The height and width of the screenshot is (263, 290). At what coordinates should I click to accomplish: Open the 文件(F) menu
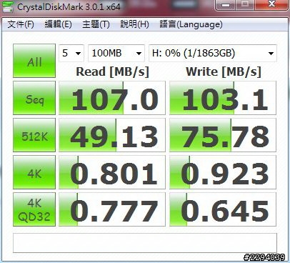(x=21, y=24)
